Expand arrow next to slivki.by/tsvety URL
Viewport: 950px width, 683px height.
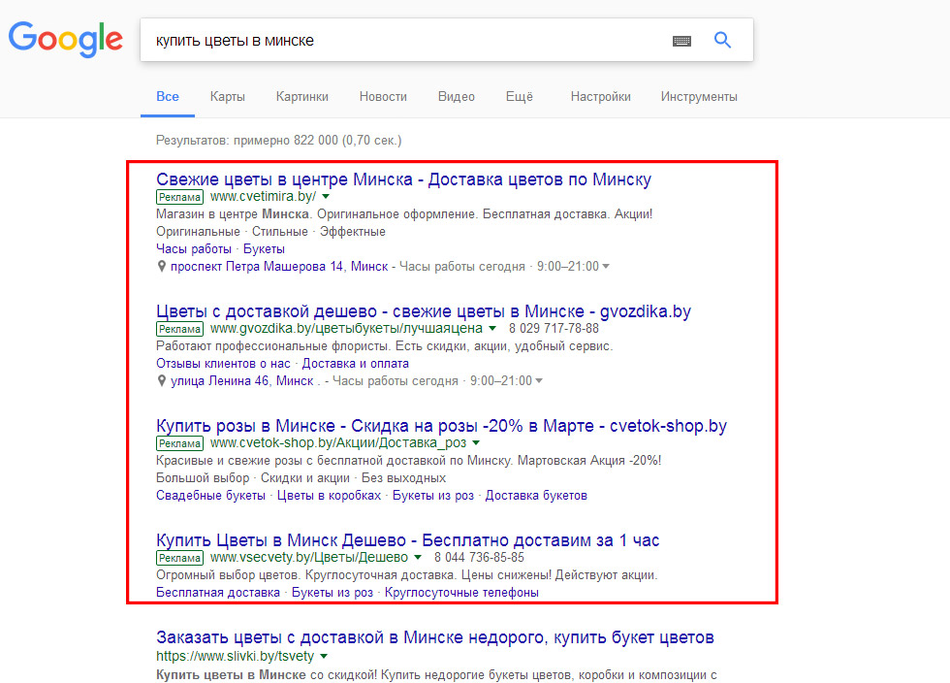(324, 657)
